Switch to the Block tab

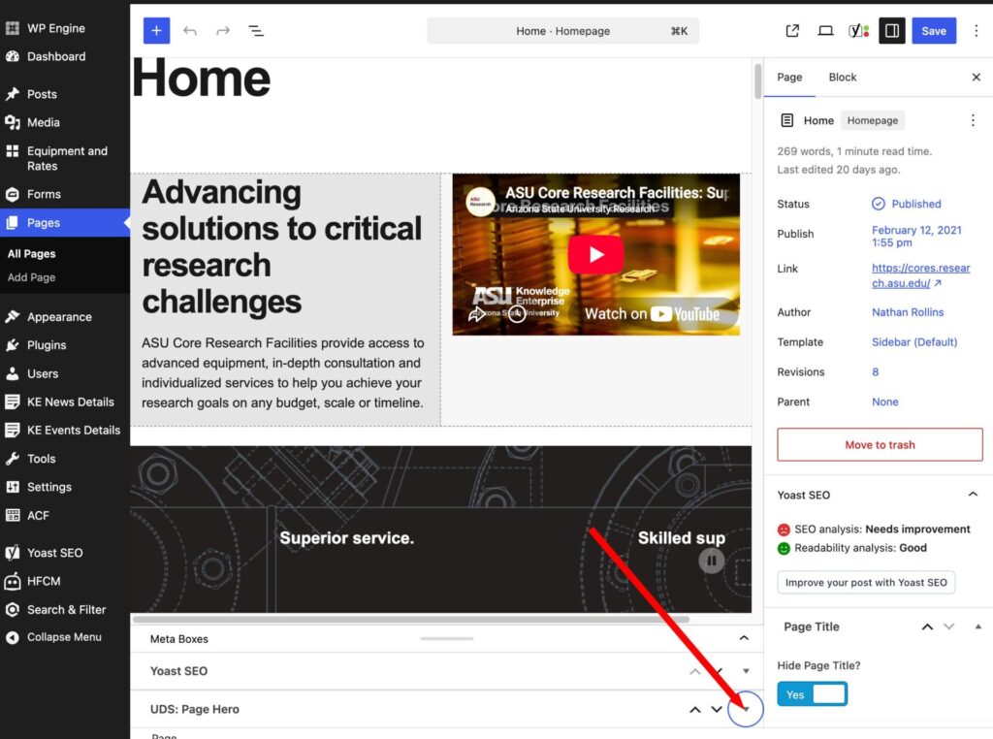843,78
